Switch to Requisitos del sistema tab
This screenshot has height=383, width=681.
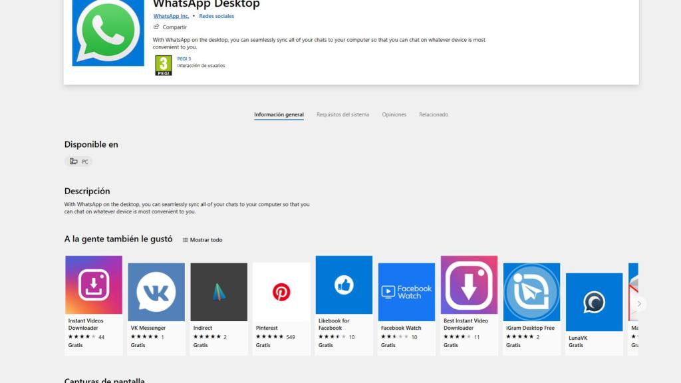click(x=342, y=114)
